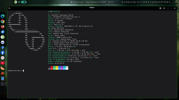179x100 pixels.
Task: Open the Wi-Fi network indicator
Action: [x=122, y=2]
